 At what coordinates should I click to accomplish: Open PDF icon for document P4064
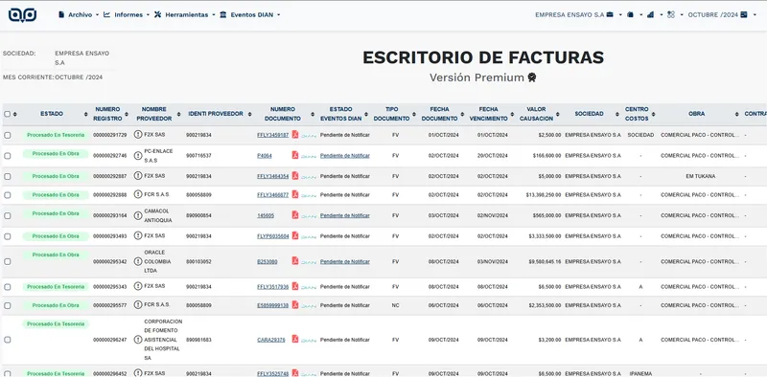click(295, 155)
